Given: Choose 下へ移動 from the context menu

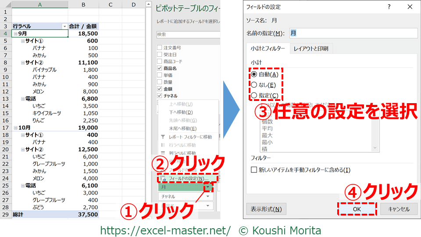Looking at the screenshot, I should tap(181, 112).
